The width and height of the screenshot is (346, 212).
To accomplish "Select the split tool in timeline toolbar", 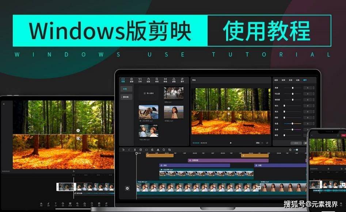I will pyautogui.click(x=135, y=150).
